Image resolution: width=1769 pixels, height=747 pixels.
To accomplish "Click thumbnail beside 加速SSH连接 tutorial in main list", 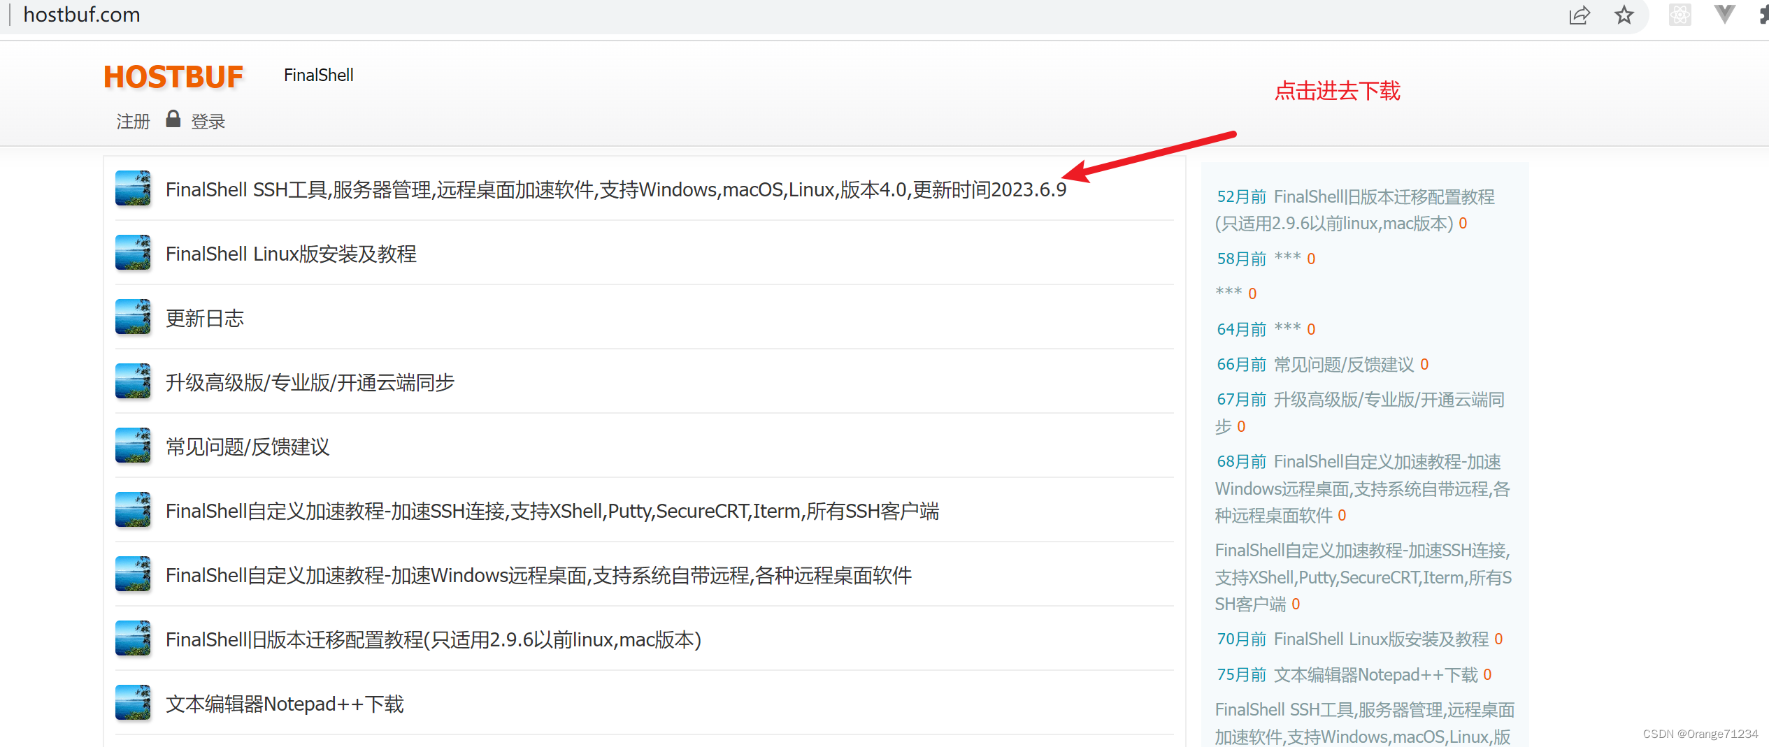I will point(133,509).
